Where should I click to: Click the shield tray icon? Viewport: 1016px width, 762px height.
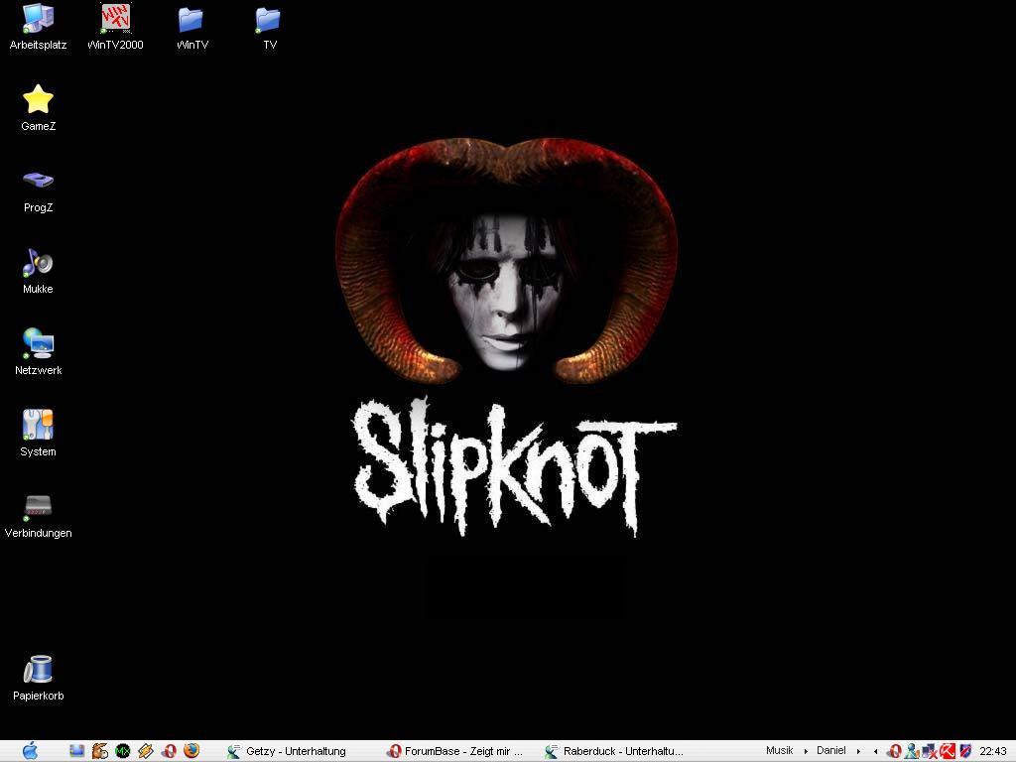coord(965,751)
